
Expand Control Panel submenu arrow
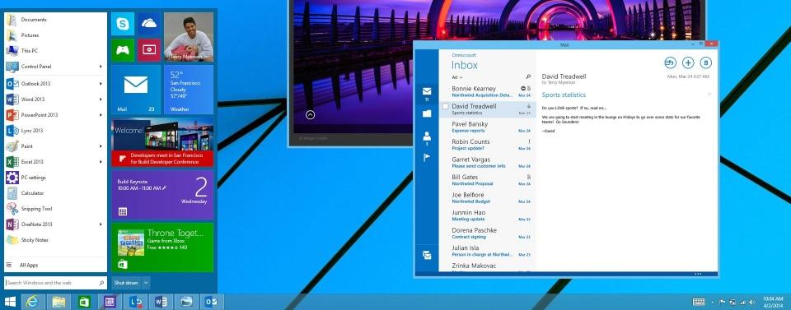[101, 67]
